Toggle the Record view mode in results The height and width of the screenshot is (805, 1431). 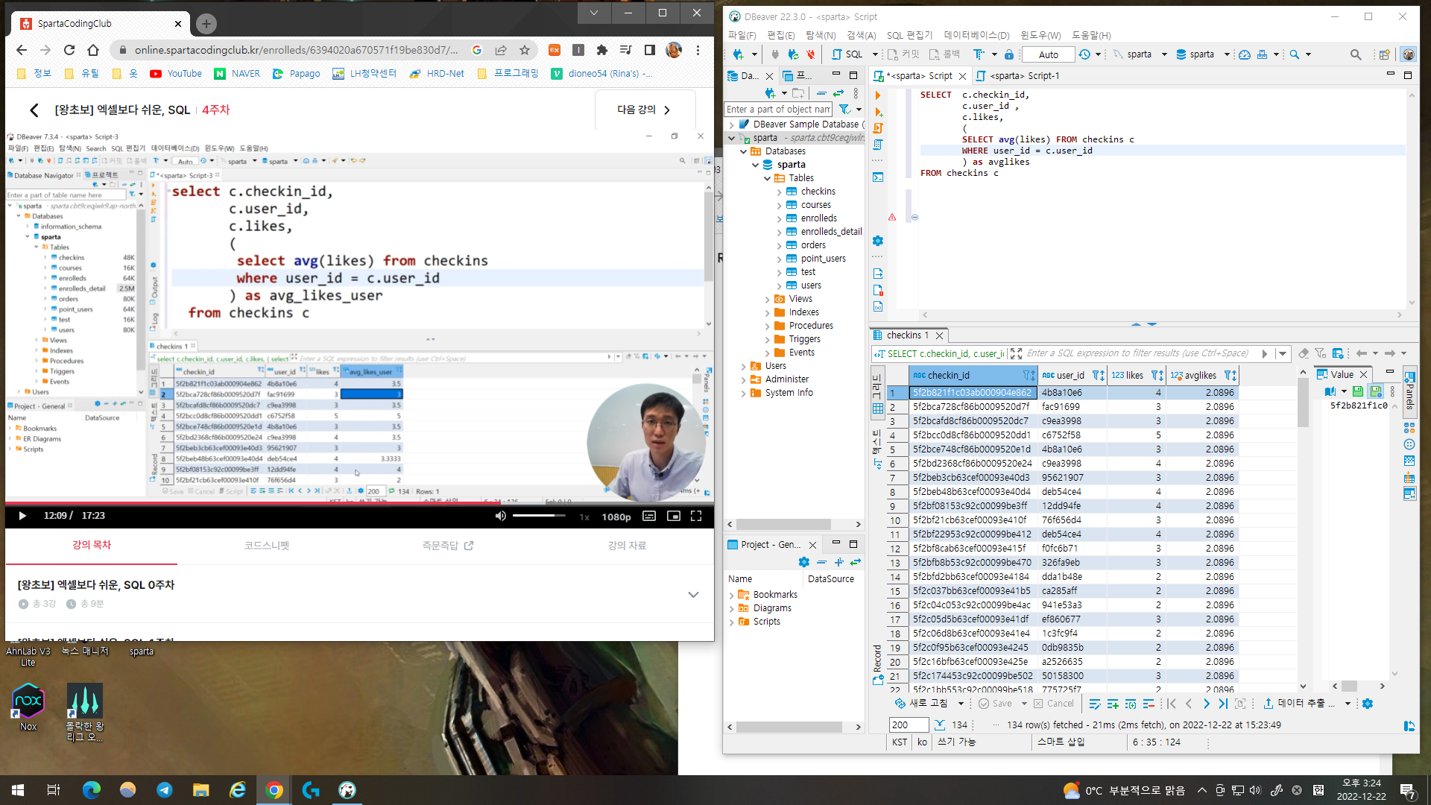pos(877,665)
